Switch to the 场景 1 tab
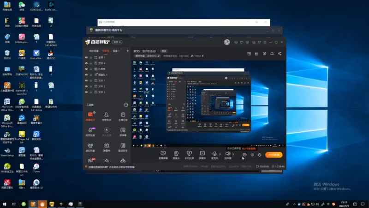 point(116,51)
